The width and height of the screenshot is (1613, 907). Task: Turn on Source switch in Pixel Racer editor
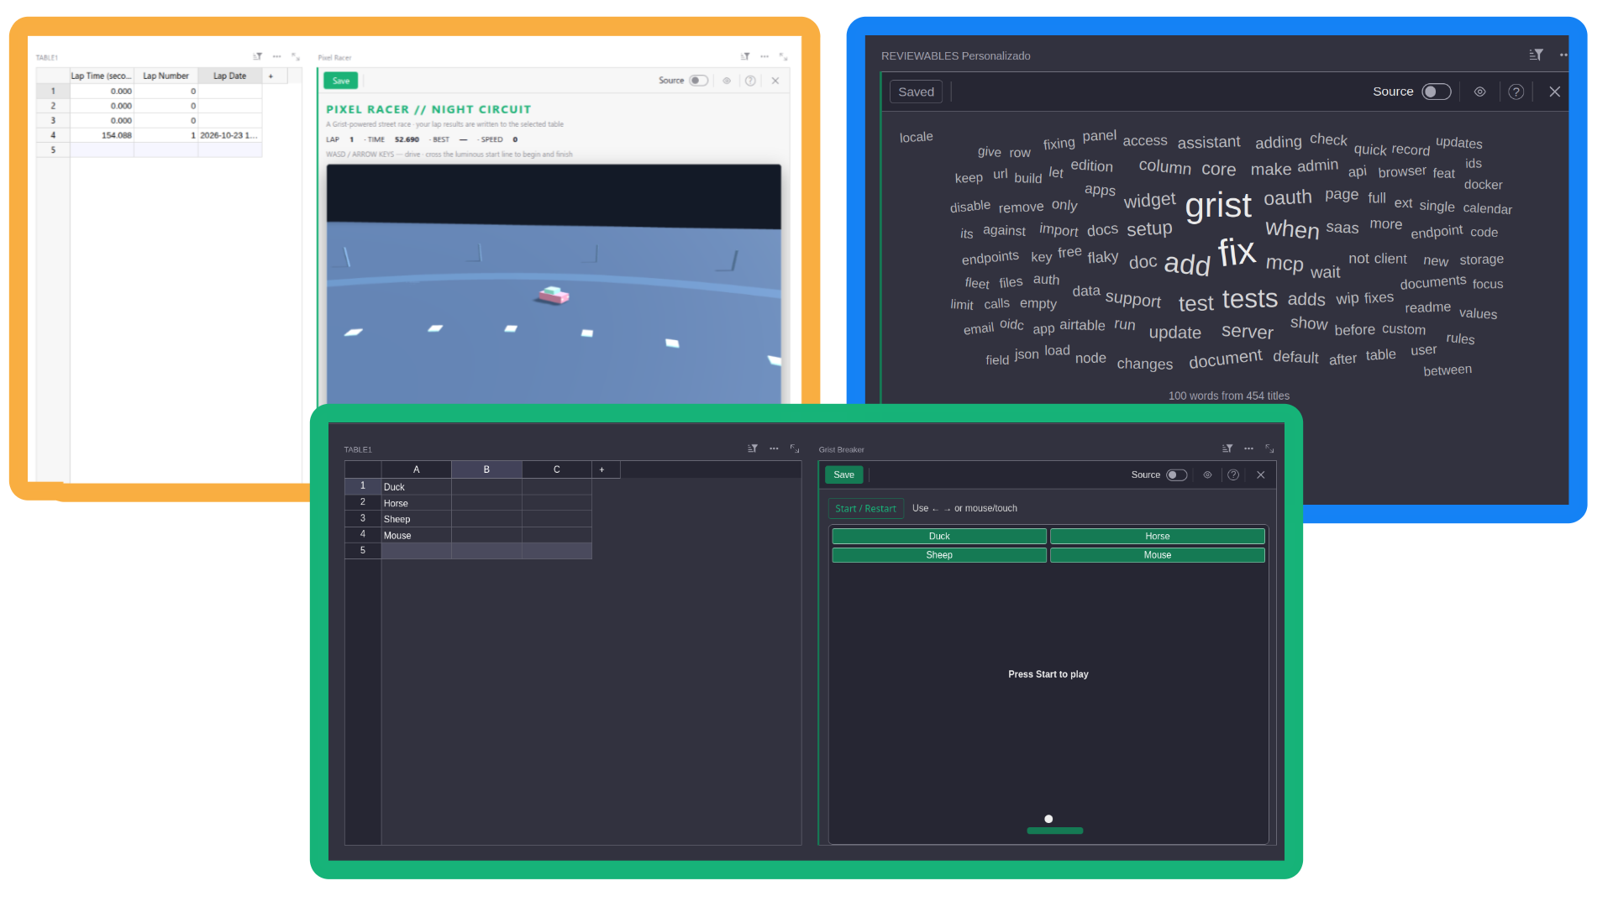point(698,81)
